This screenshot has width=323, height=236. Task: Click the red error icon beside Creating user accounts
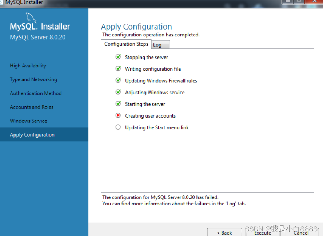coord(118,115)
